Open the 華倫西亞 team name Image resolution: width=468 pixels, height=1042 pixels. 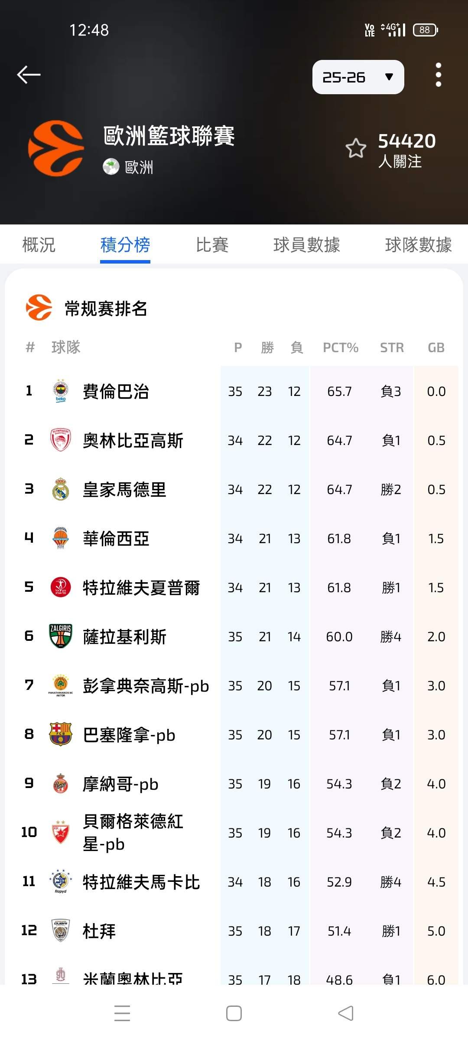tap(116, 539)
